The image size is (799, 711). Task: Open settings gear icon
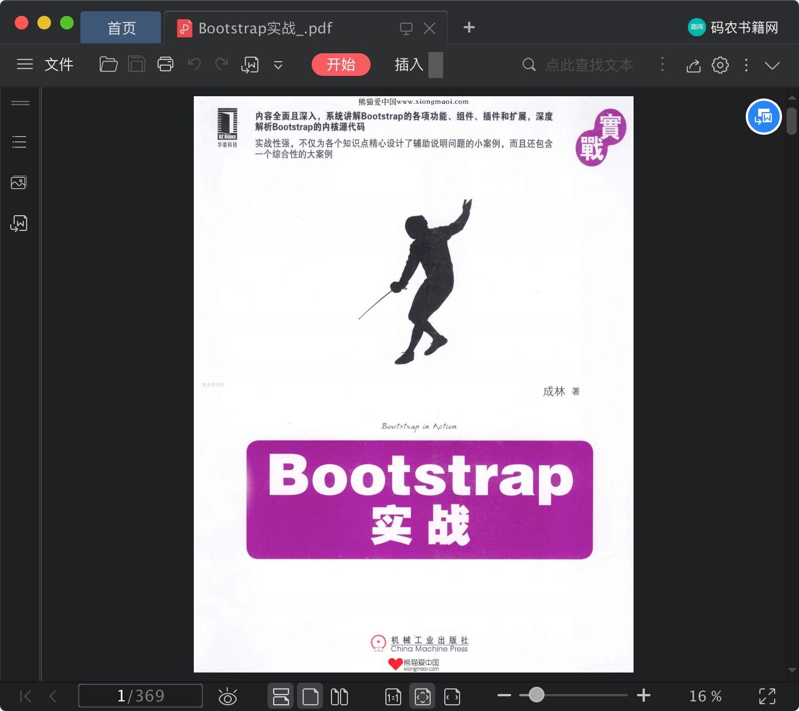[720, 65]
